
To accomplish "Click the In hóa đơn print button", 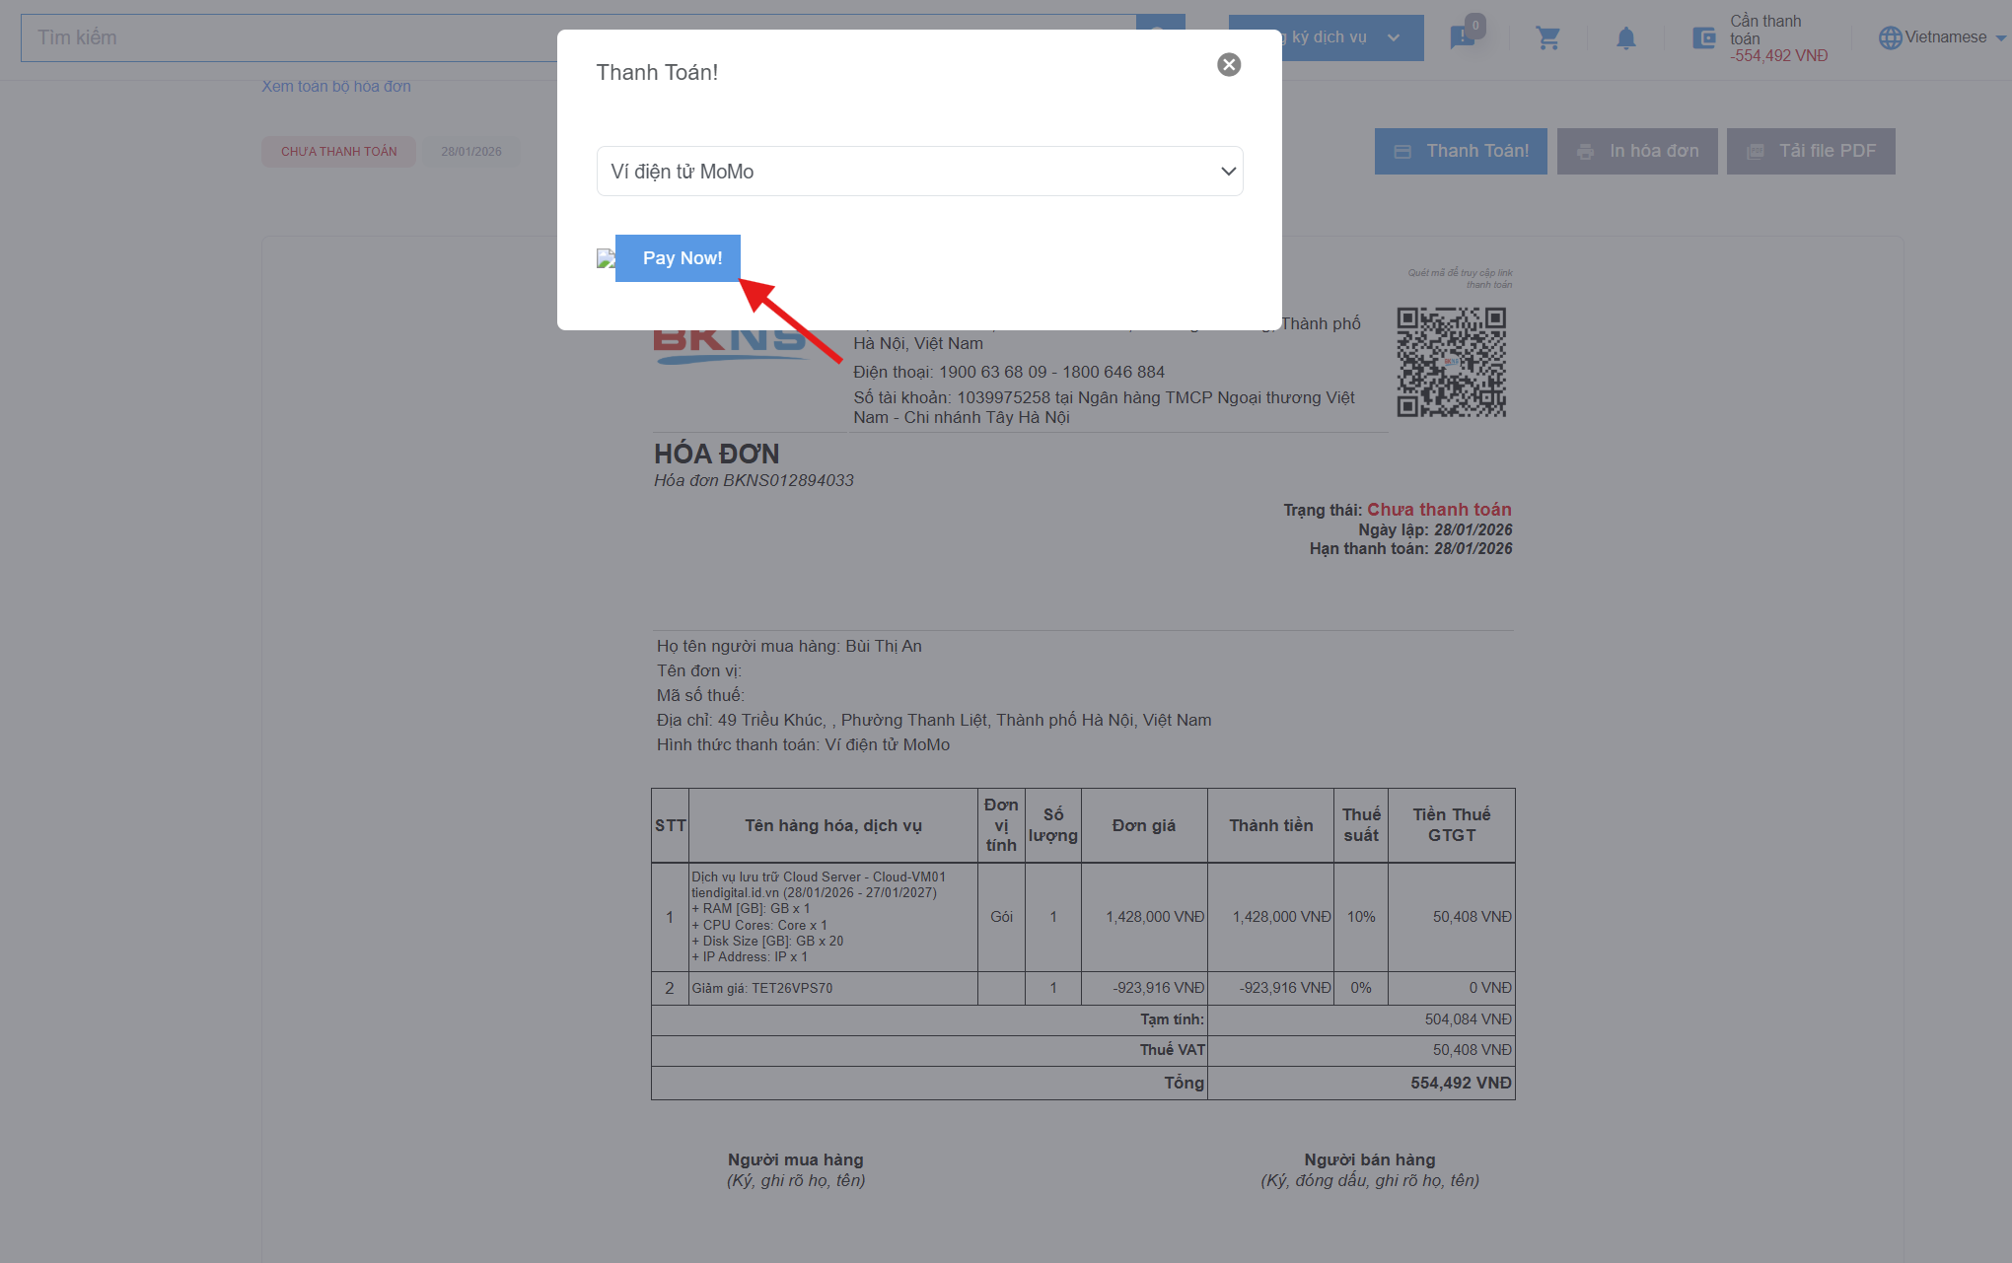I will pyautogui.click(x=1636, y=151).
